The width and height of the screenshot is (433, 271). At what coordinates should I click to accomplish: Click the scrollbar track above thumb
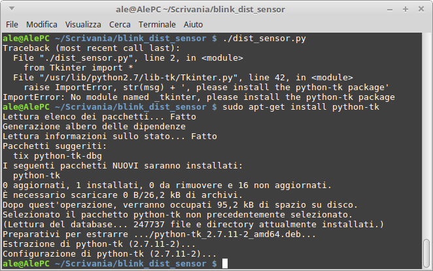[x=426, y=135]
